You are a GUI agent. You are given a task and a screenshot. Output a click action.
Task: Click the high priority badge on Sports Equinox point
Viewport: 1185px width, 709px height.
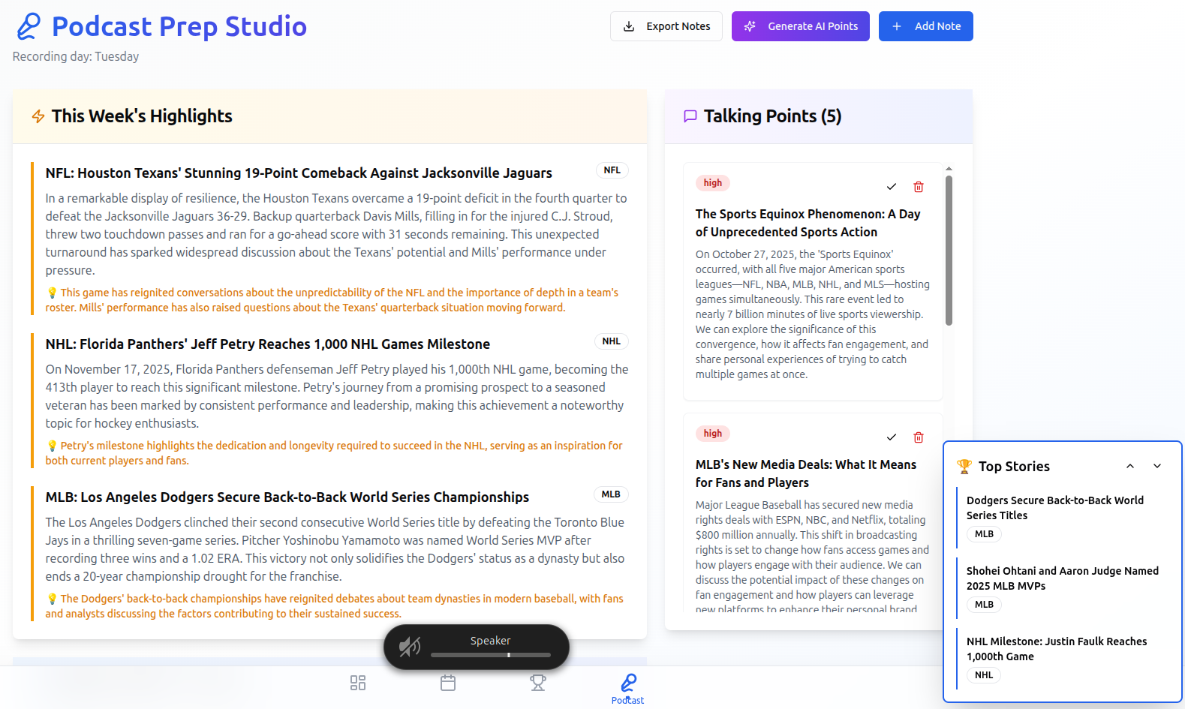tap(713, 183)
